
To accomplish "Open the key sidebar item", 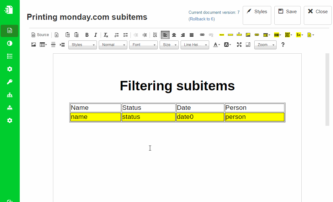I will click(x=9, y=82).
